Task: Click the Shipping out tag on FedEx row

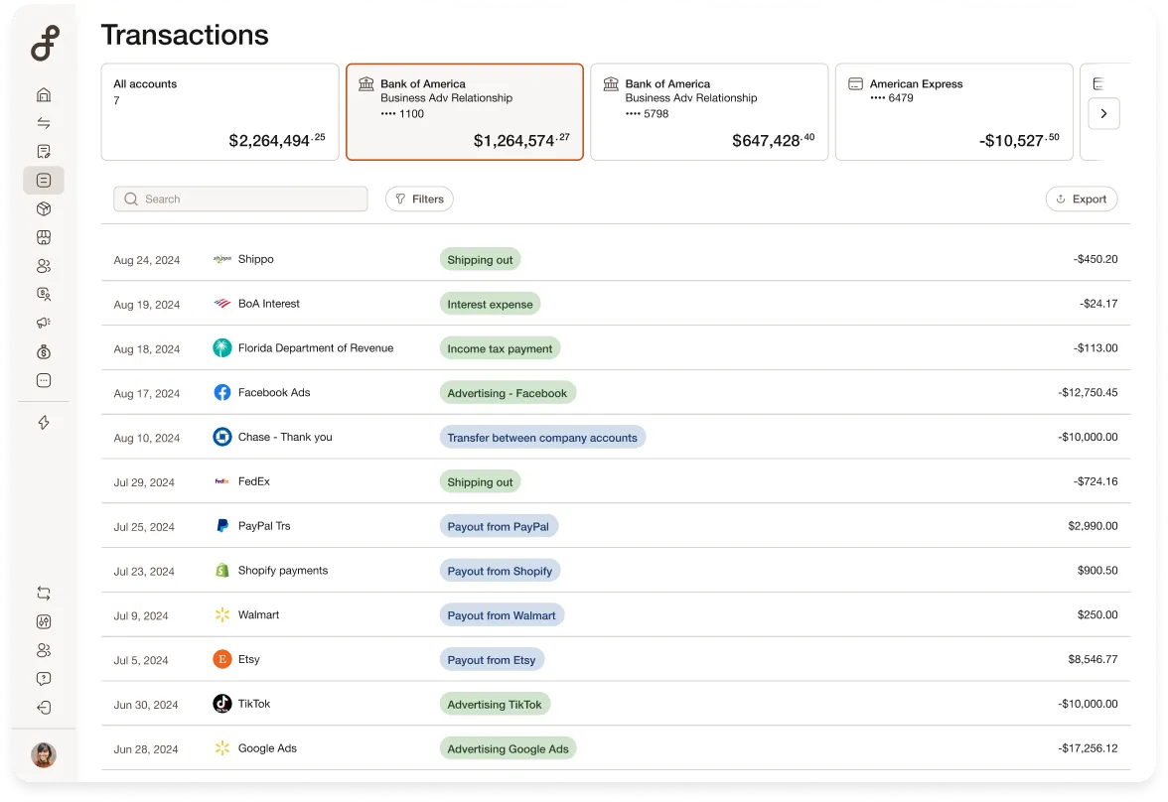Action: [x=481, y=481]
